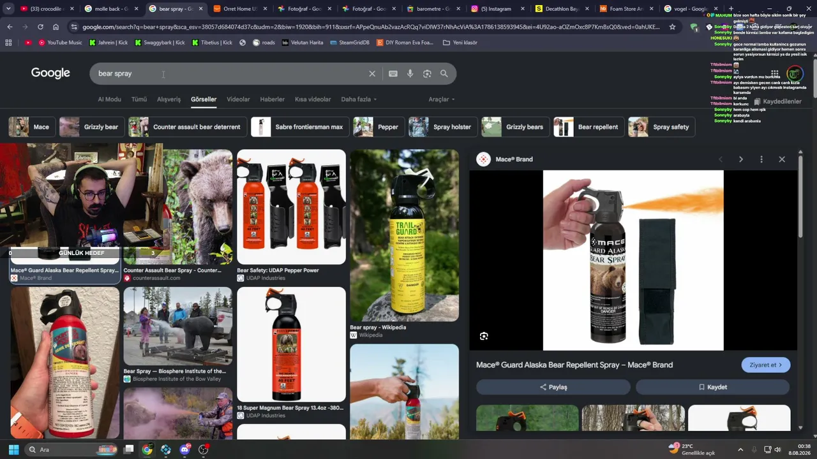Open YouTube Music bookmark
Image resolution: width=817 pixels, height=459 pixels.
[x=61, y=43]
